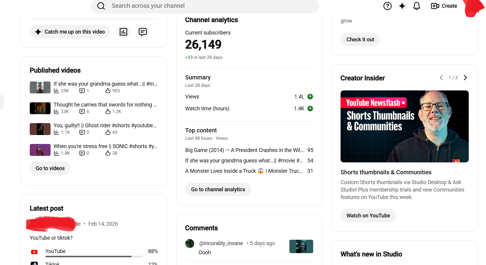This screenshot has height=265, width=486.
Task: Click the Views up-arrow indicator
Action: [x=310, y=97]
